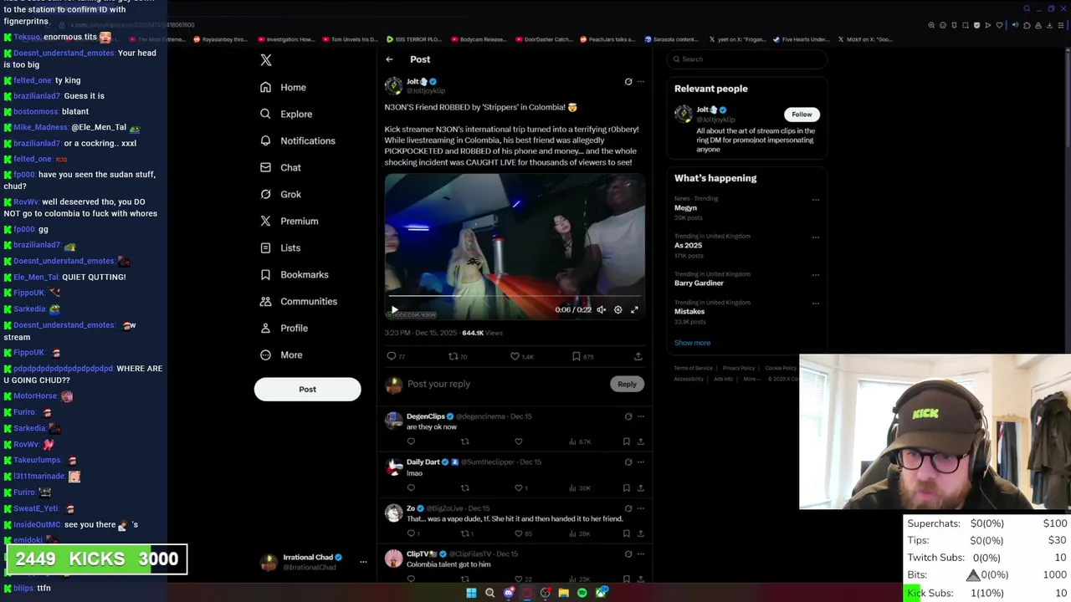Viewport: 1071px width, 602px height.
Task: Open options for Megyn trend
Action: tap(816, 200)
